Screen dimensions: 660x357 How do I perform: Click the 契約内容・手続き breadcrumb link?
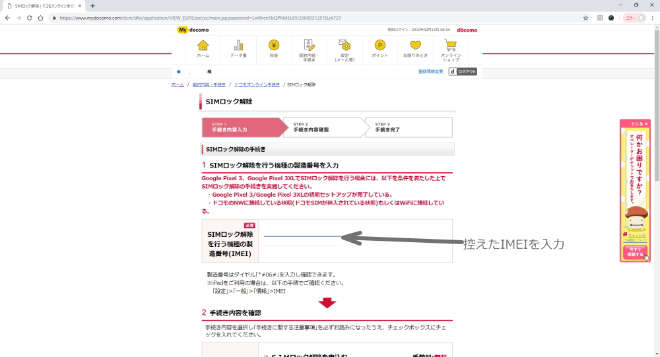(x=209, y=84)
